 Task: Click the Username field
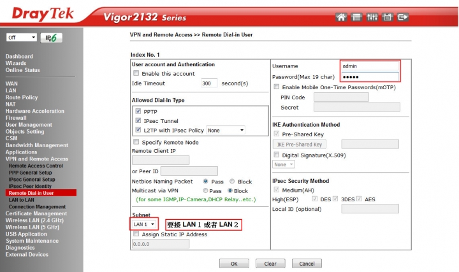click(x=370, y=66)
